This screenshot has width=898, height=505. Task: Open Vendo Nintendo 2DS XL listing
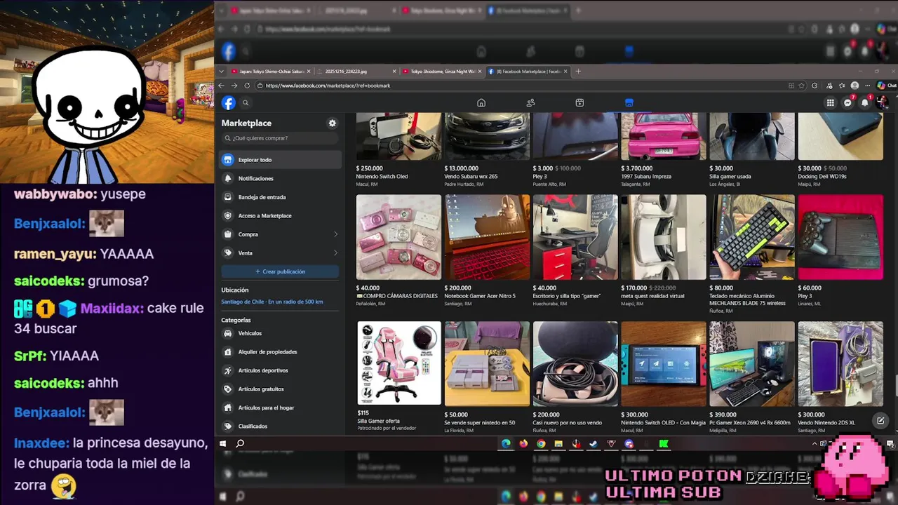(x=840, y=363)
